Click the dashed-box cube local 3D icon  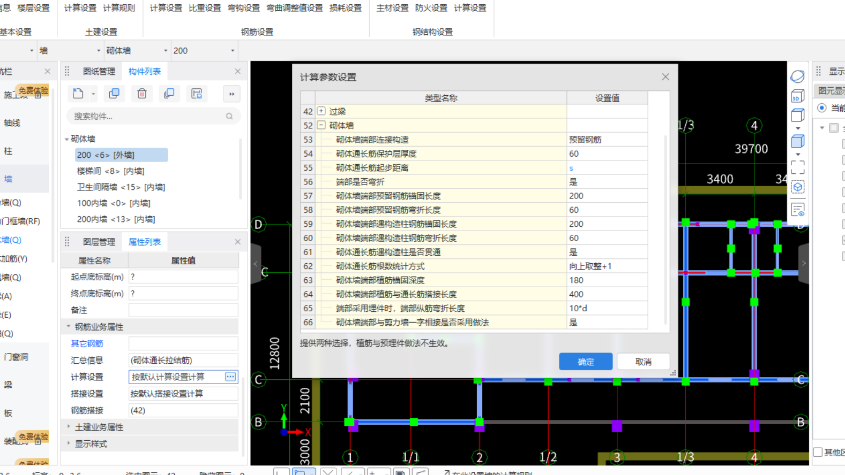coord(797,187)
